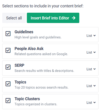Click the SERP section heading
Viewport: 101px width, 110px height.
coord(19,65)
